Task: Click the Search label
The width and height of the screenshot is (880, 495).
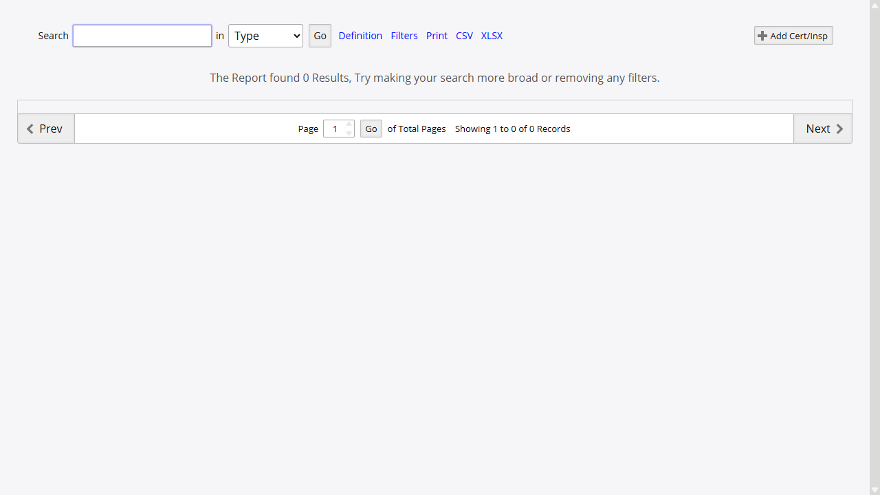Action: pyautogui.click(x=53, y=36)
